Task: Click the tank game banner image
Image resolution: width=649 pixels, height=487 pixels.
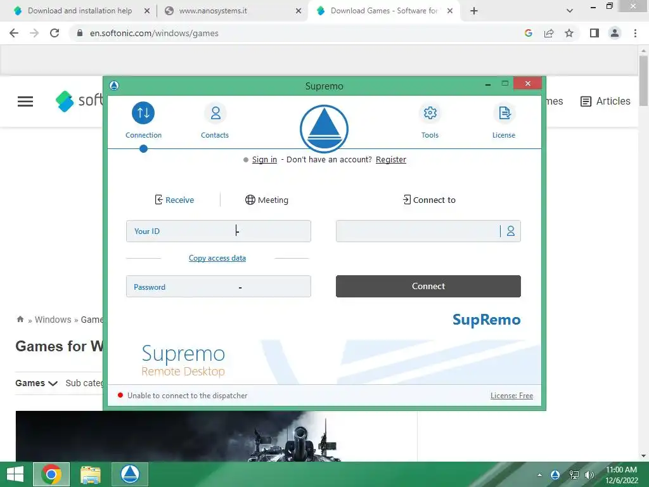Action: pyautogui.click(x=216, y=436)
